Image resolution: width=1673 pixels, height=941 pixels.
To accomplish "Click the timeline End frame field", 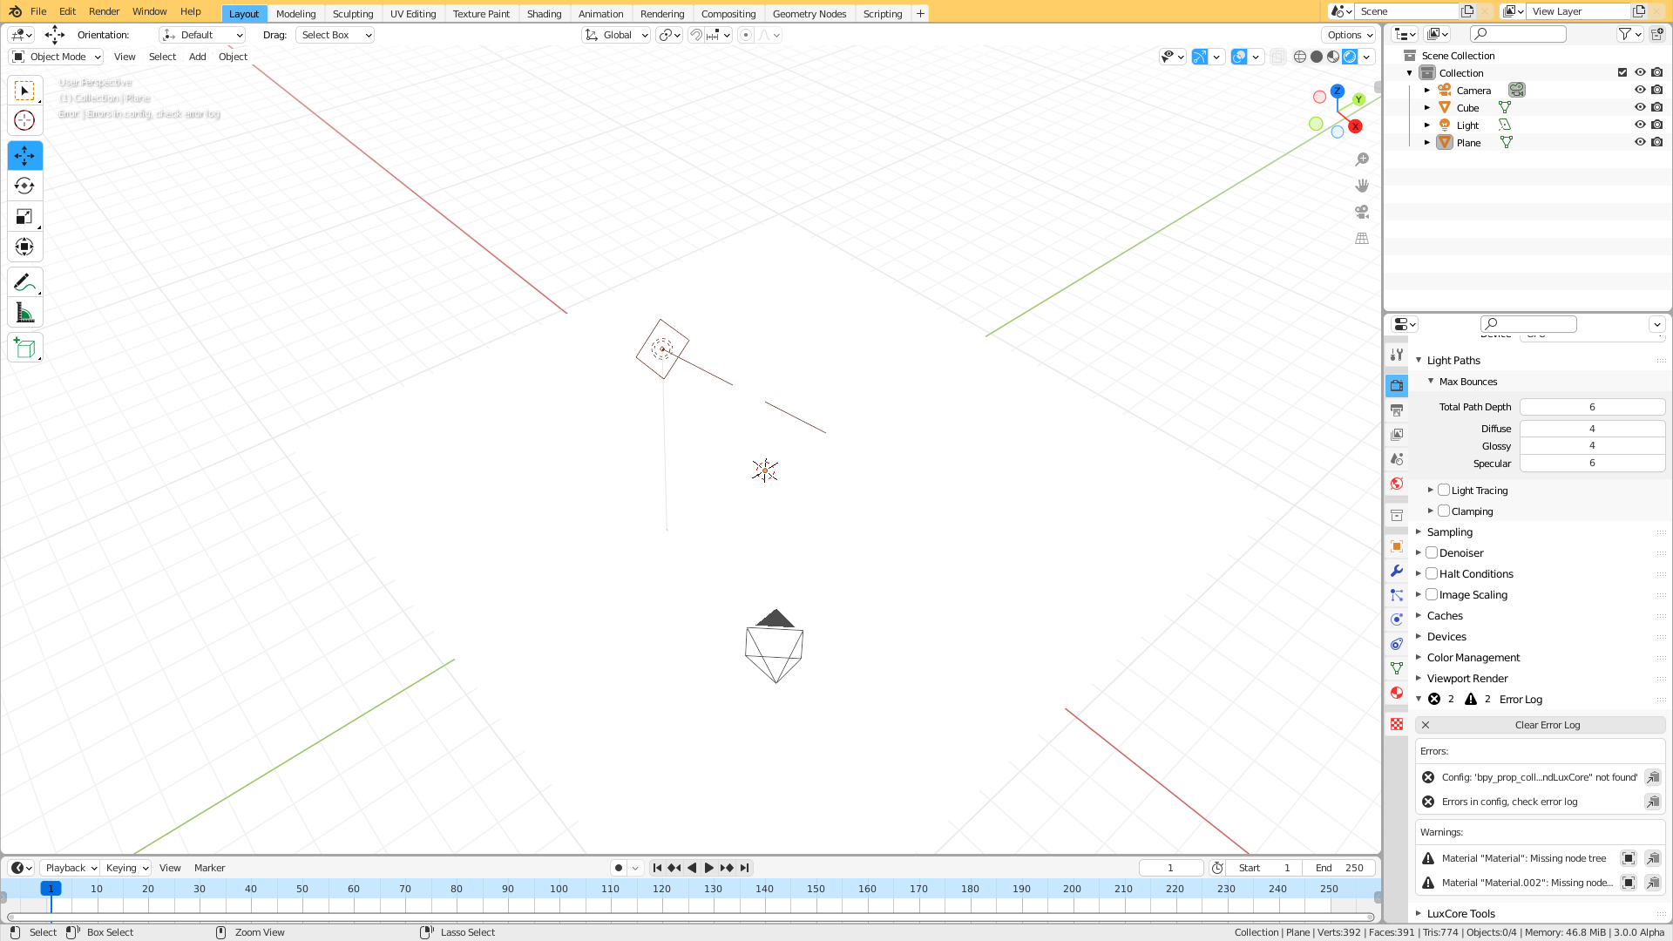I will 1339,868.
